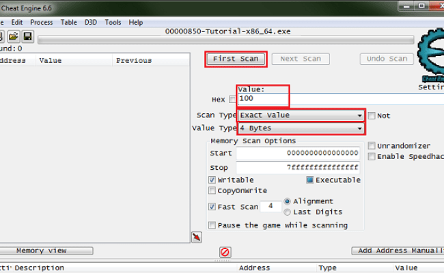
Task: Click the Next Scan button
Action: (x=301, y=59)
